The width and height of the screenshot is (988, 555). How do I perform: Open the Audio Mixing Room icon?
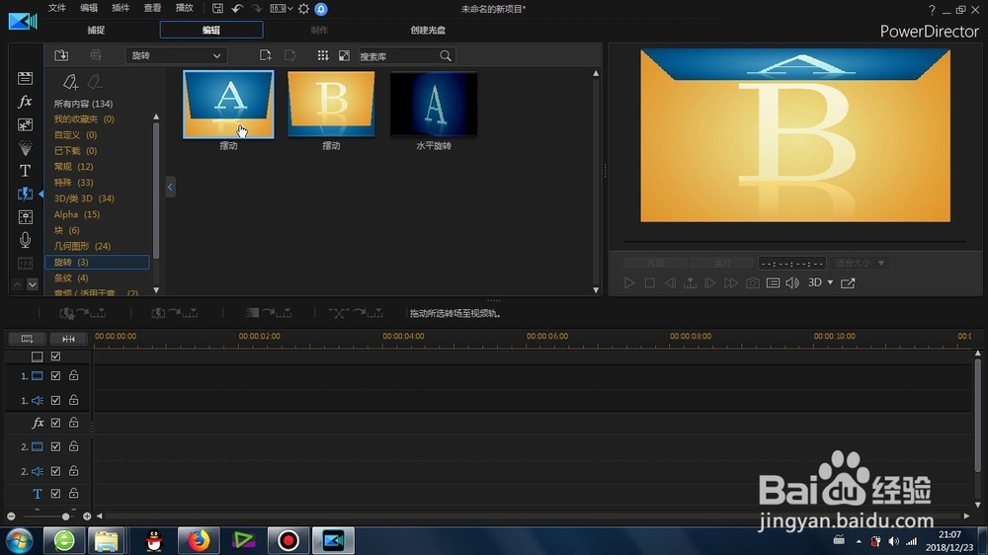tap(26, 217)
